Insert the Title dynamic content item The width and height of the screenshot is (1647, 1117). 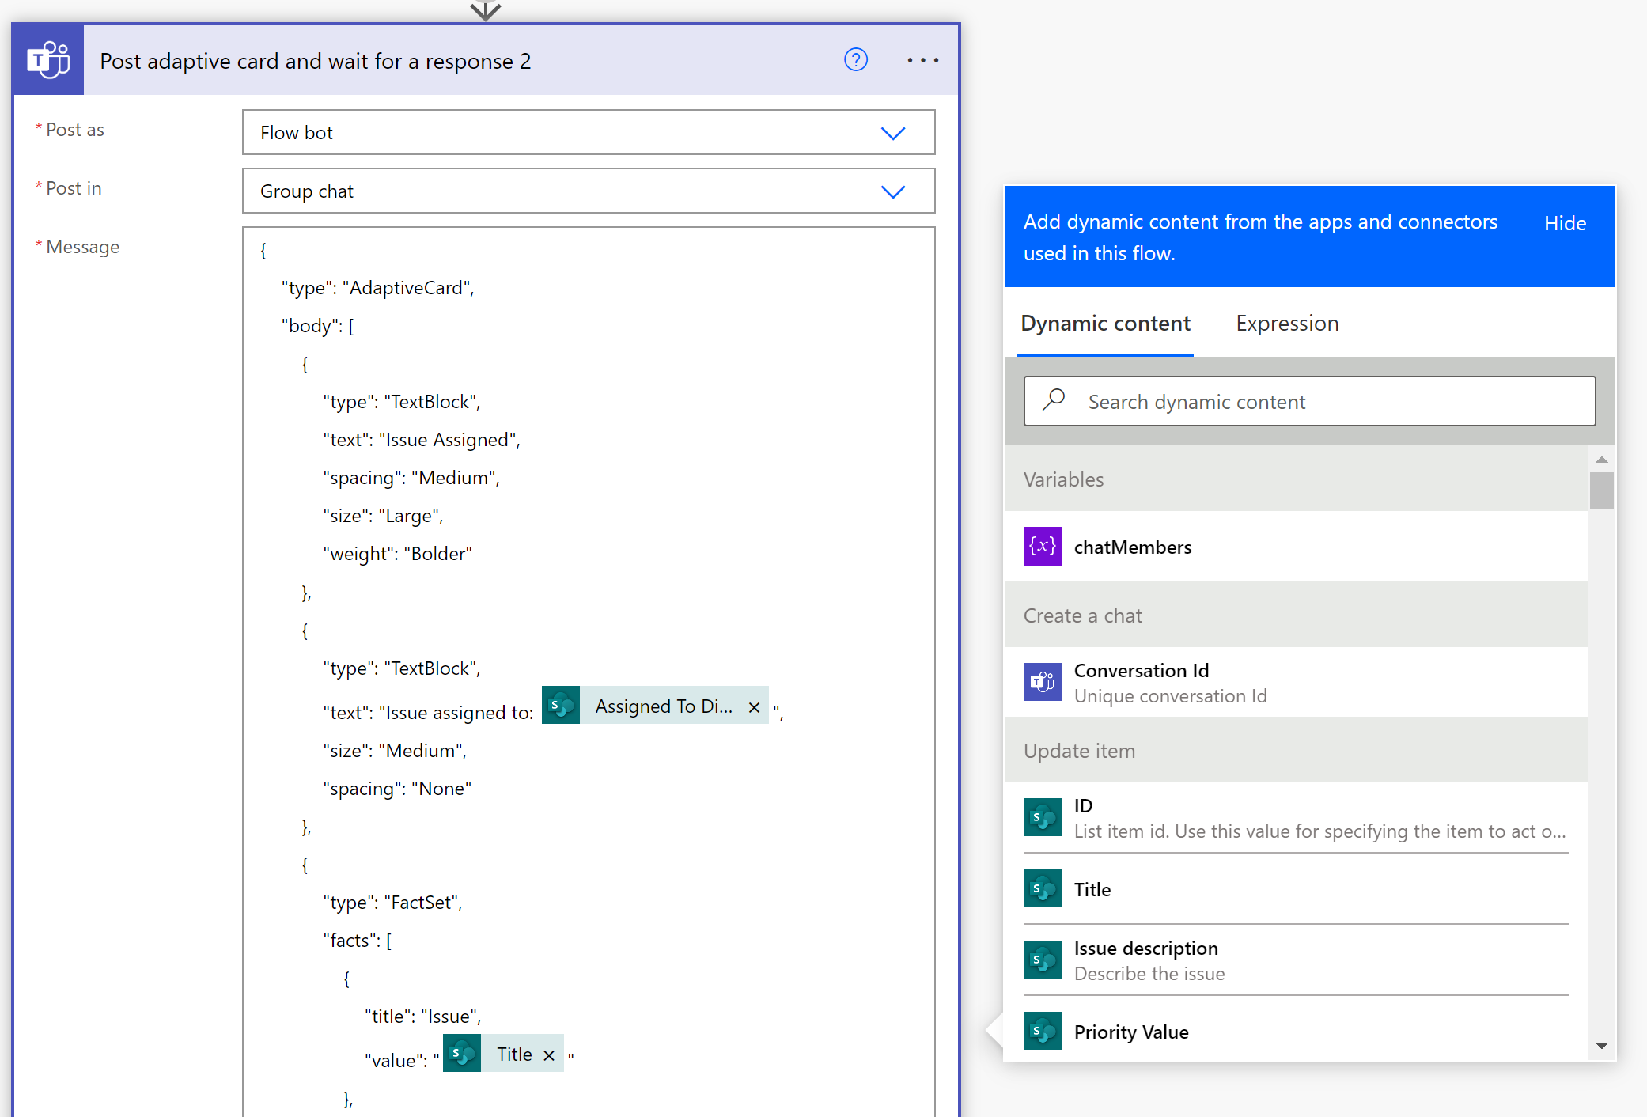point(1092,889)
